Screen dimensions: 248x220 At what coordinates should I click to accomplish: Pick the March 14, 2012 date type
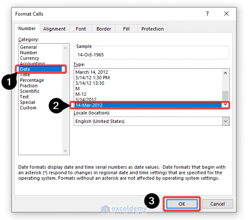tap(91, 72)
